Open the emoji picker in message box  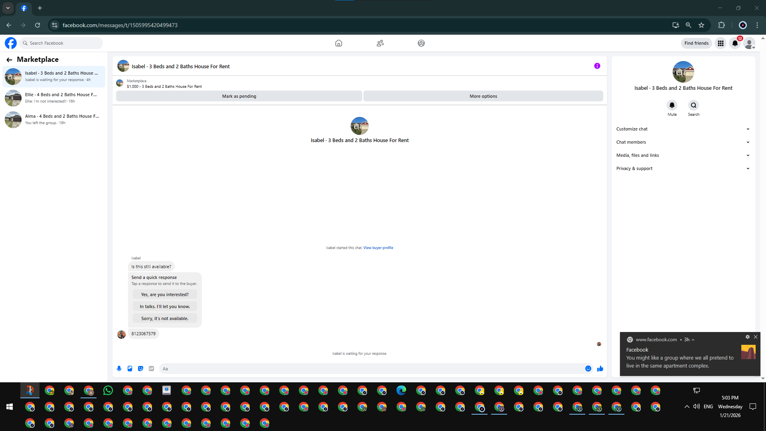tap(588, 369)
